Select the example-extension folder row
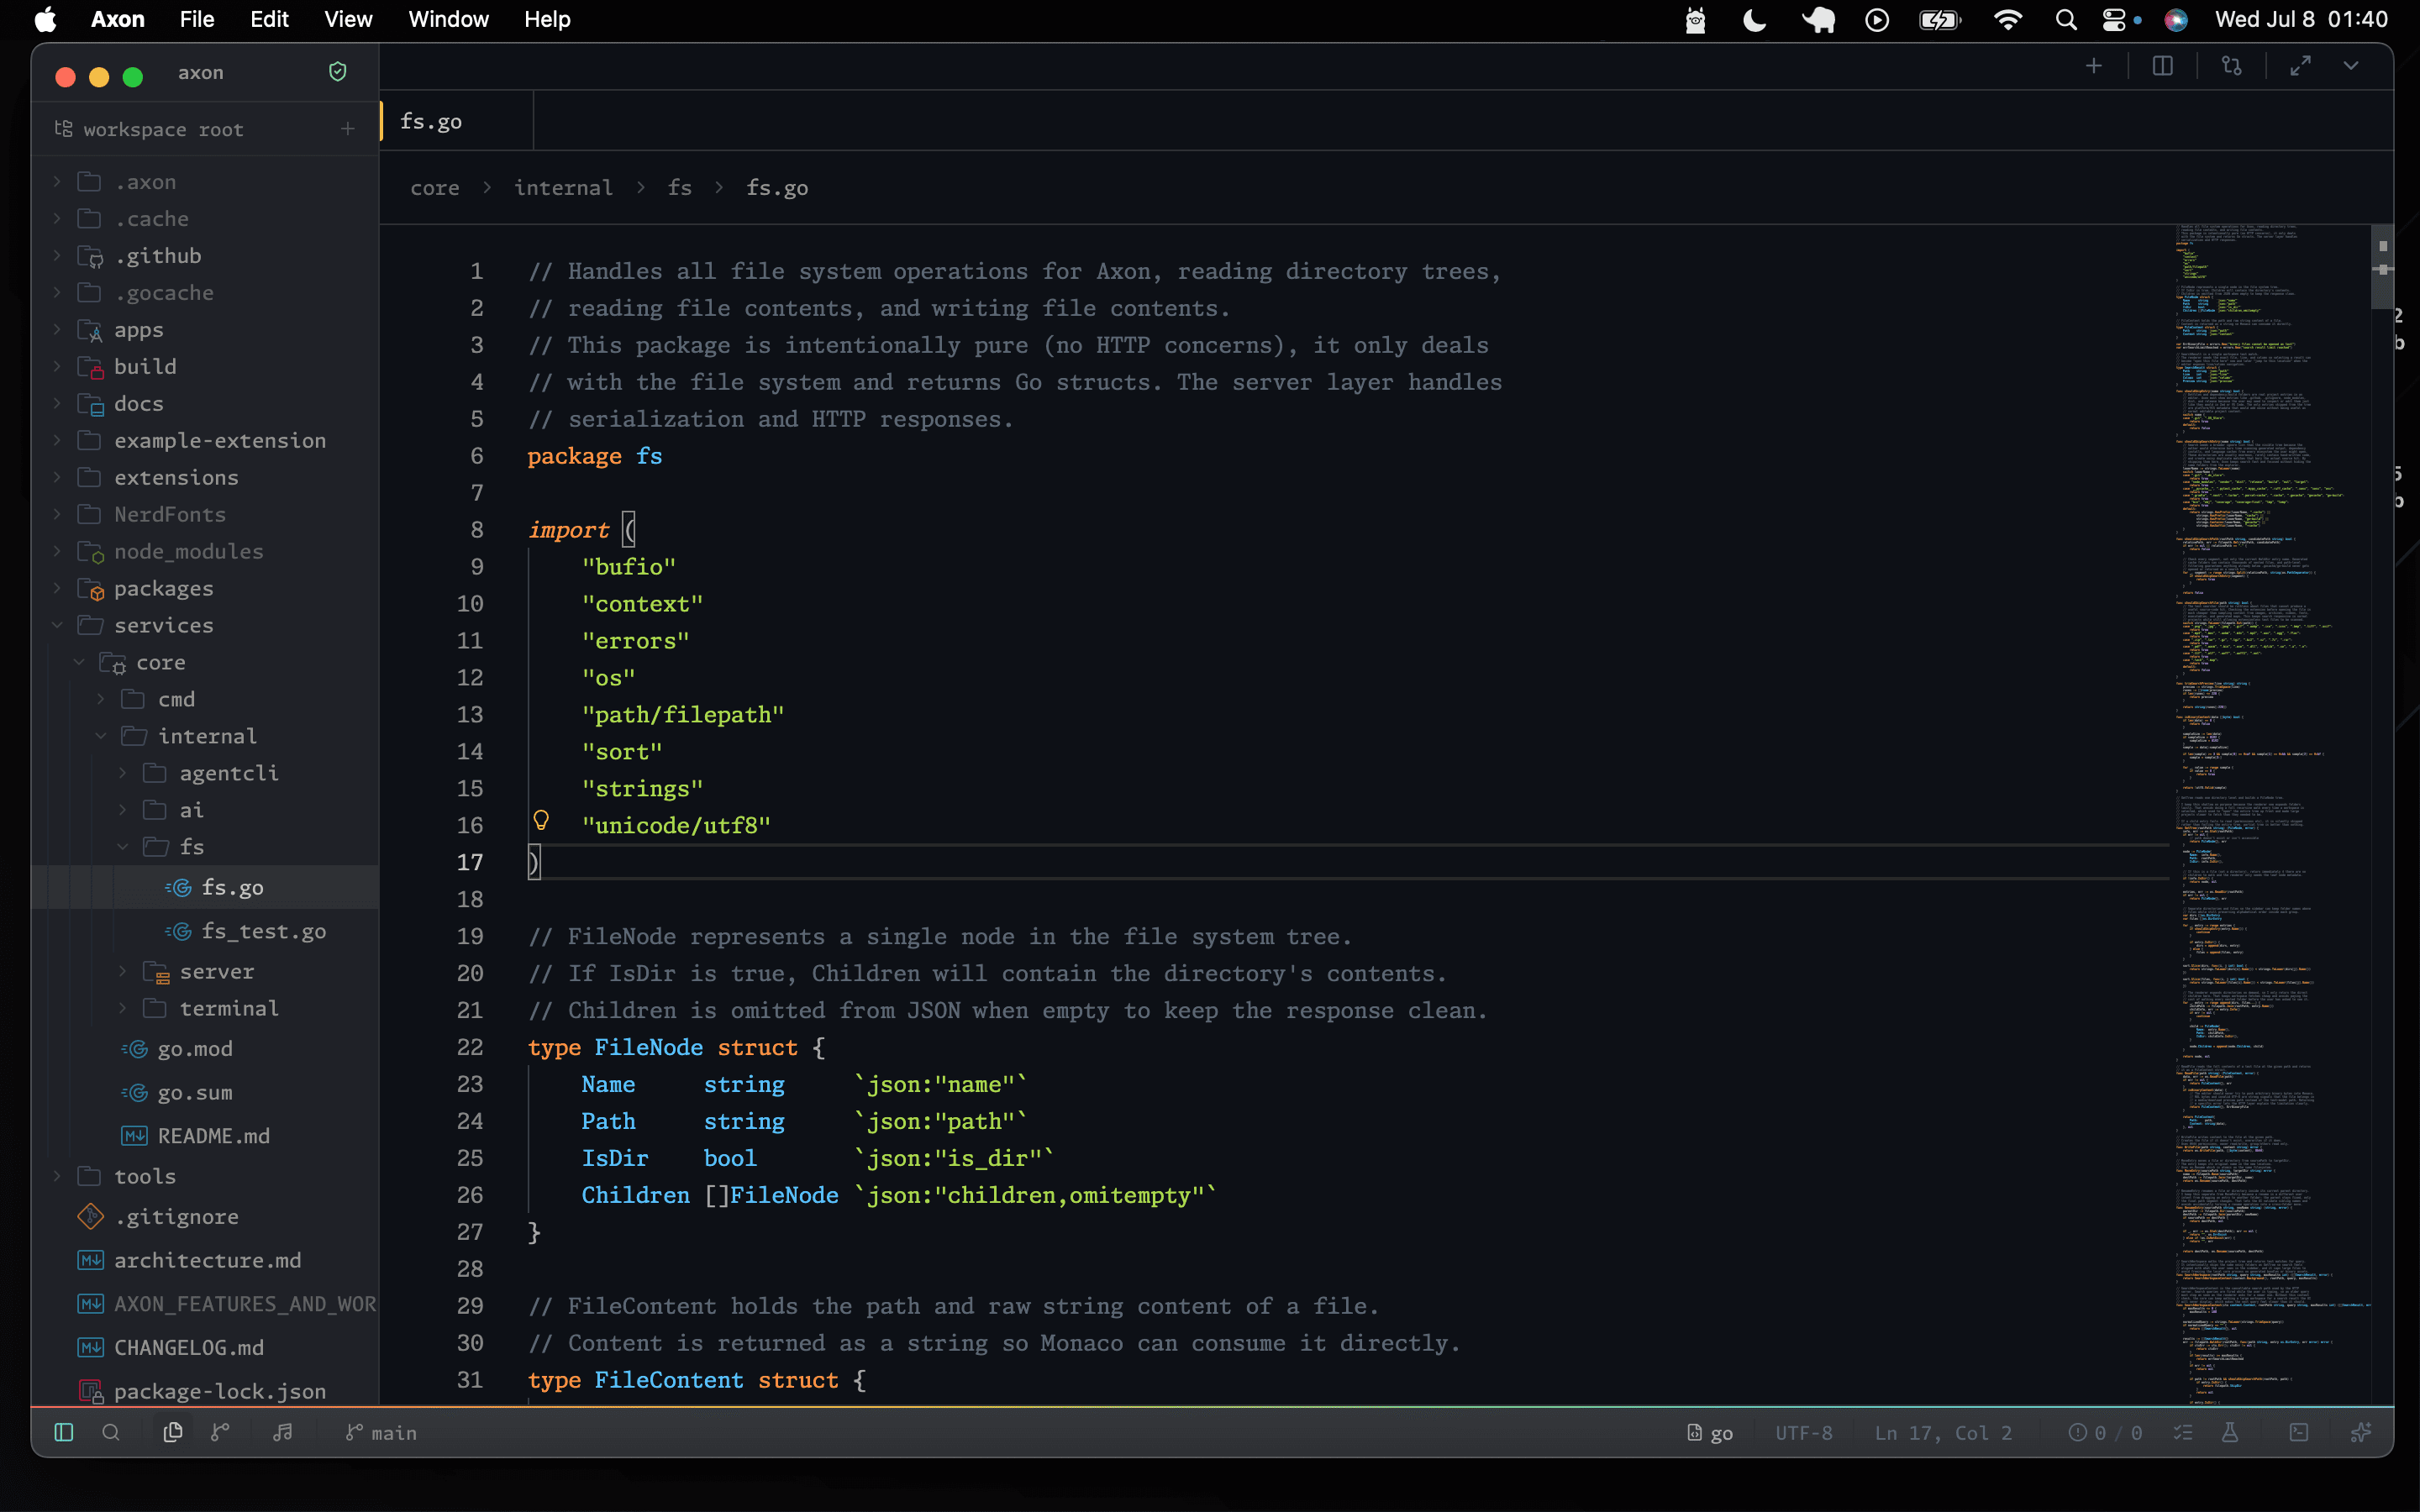The image size is (2420, 1512). pos(206,440)
